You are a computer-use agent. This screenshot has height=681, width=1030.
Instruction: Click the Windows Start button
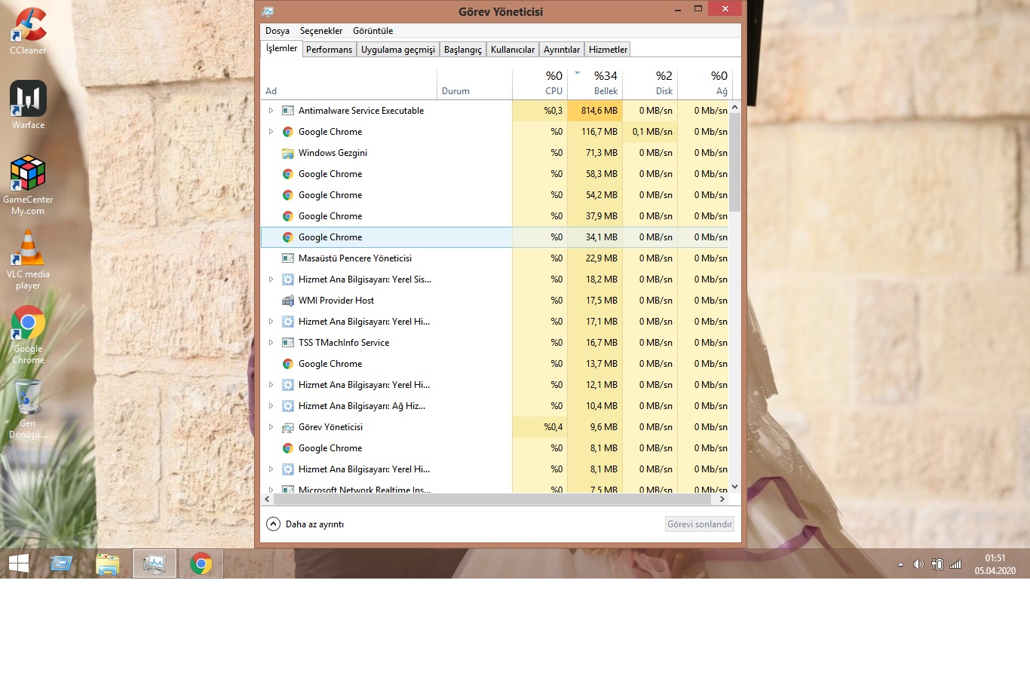pyautogui.click(x=19, y=563)
